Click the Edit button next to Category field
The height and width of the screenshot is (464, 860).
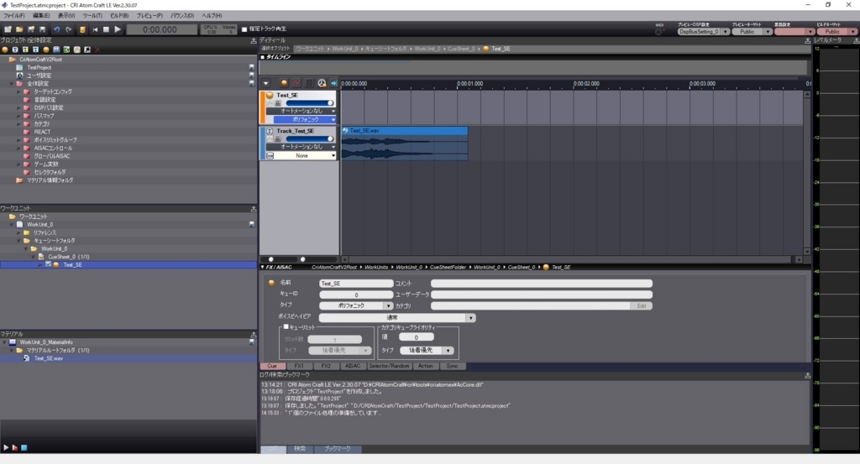[x=641, y=305]
